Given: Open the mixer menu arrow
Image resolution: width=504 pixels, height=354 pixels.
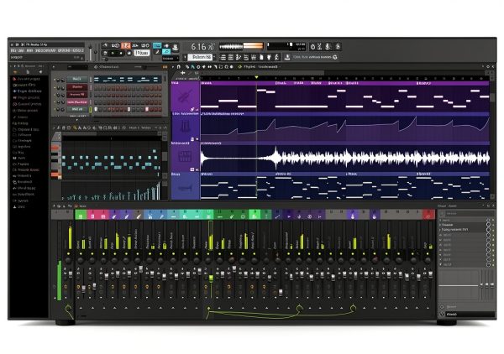Looking at the screenshot, I should 54,206.
